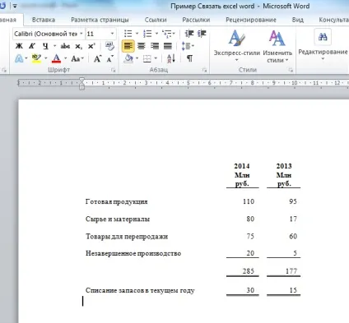Open font color dropdown arrow
This screenshot has width=349, height=323.
[66, 58]
